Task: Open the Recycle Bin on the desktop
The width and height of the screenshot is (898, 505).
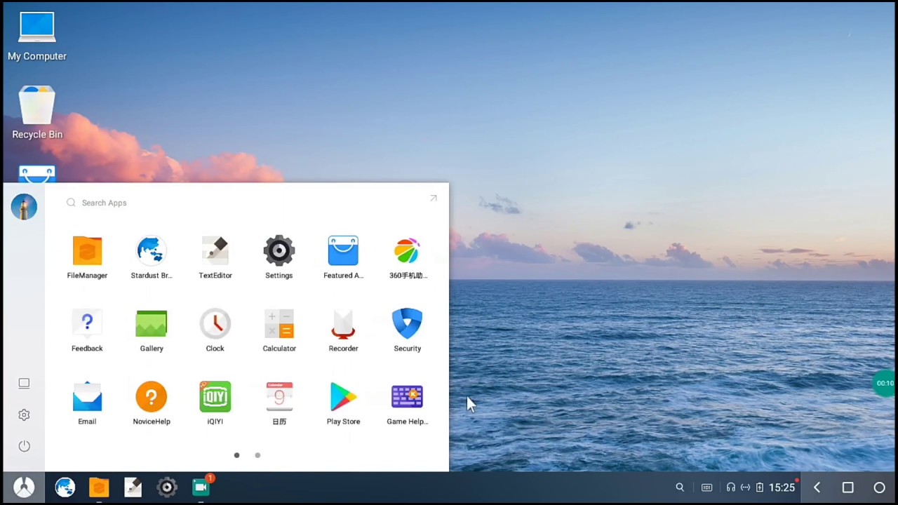Action: click(37, 113)
